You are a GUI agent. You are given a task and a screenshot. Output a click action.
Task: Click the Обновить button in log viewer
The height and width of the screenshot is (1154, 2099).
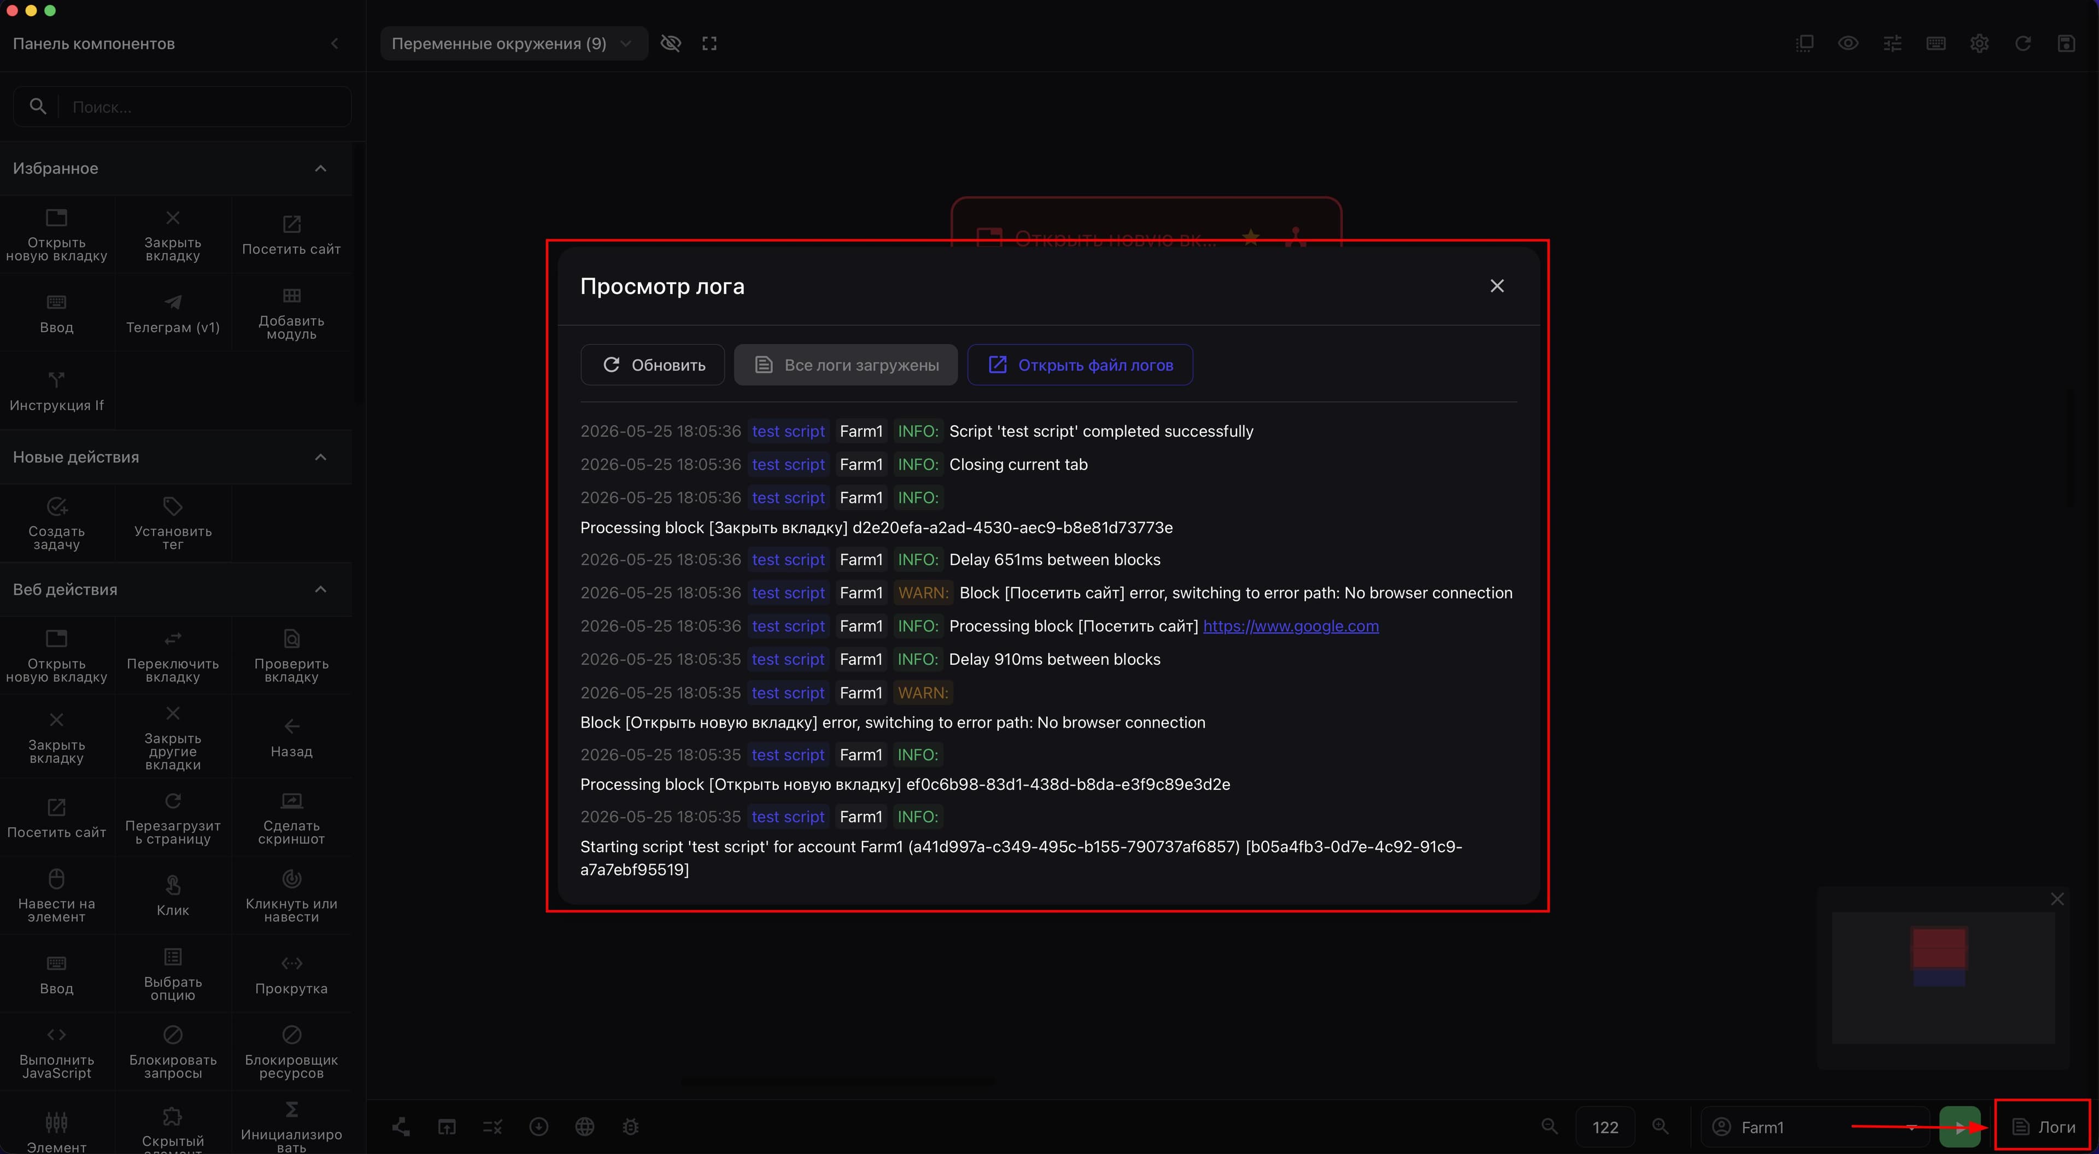coord(653,364)
